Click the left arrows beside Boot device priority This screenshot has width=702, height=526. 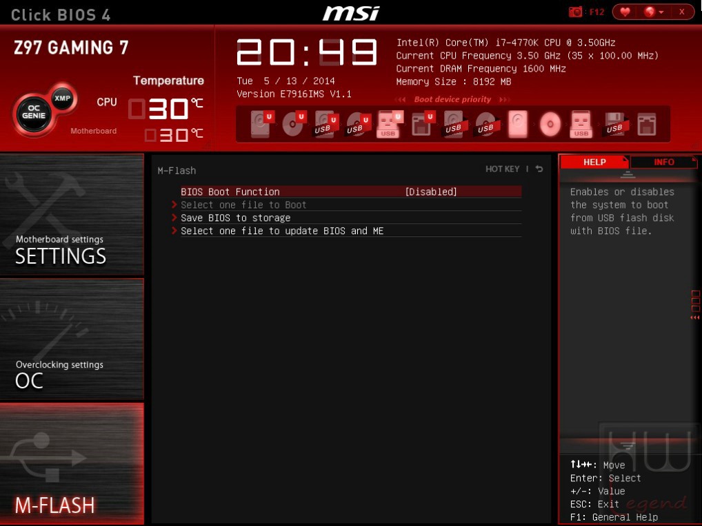click(x=401, y=99)
